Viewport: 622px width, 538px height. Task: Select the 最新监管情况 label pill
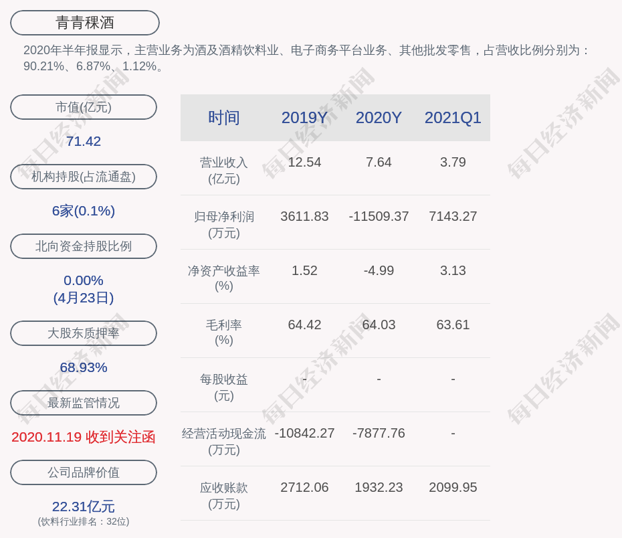[x=84, y=403]
